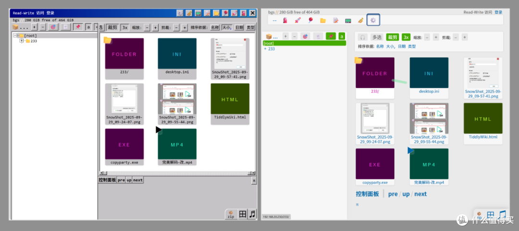This screenshot has width=519, height=231.
Task: Click the rocket upload icon in left window
Action: (235, 13)
